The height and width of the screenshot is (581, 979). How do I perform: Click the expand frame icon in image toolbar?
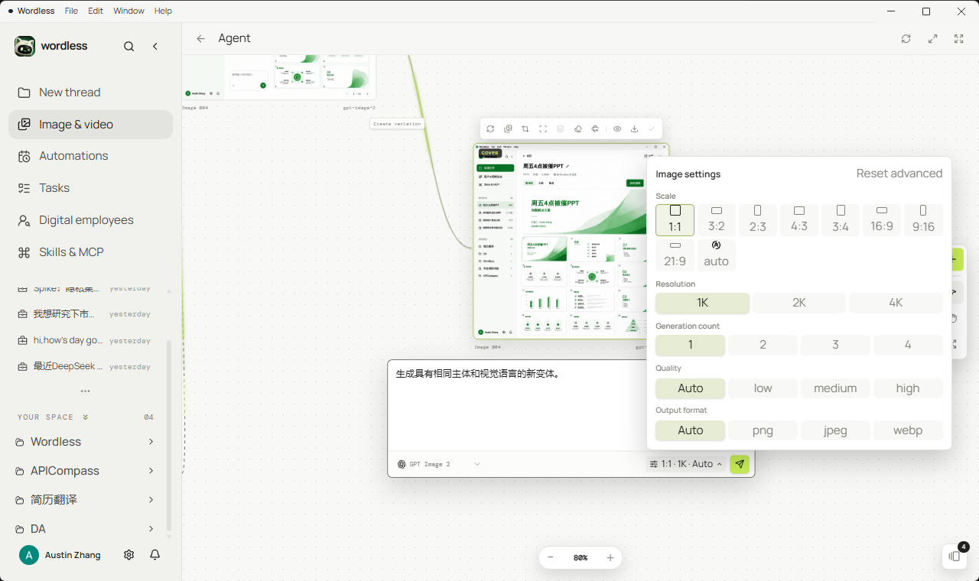(543, 129)
